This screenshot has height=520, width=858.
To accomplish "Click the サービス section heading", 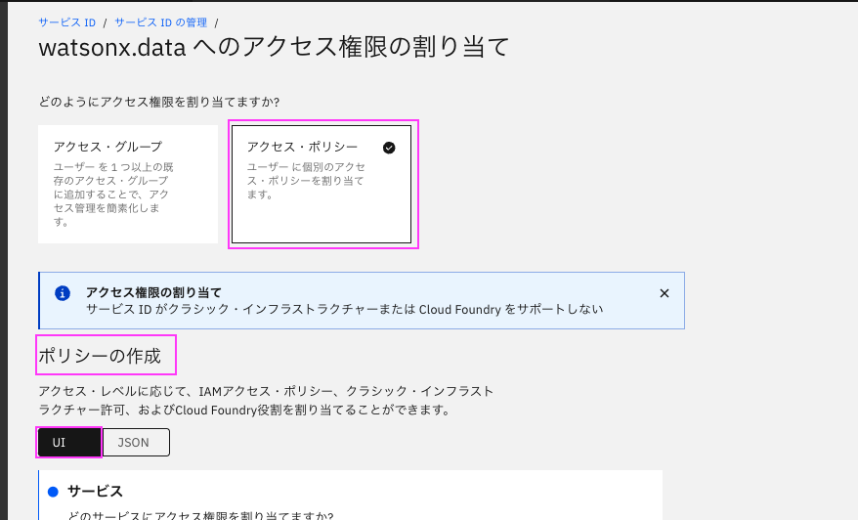I will tap(95, 492).
